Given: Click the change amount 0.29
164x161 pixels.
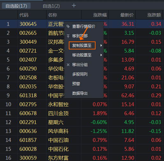Looking at the screenshot, I should tap(156, 95).
